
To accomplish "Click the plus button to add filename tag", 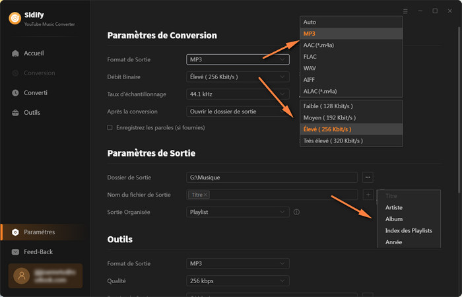I will click(368, 195).
